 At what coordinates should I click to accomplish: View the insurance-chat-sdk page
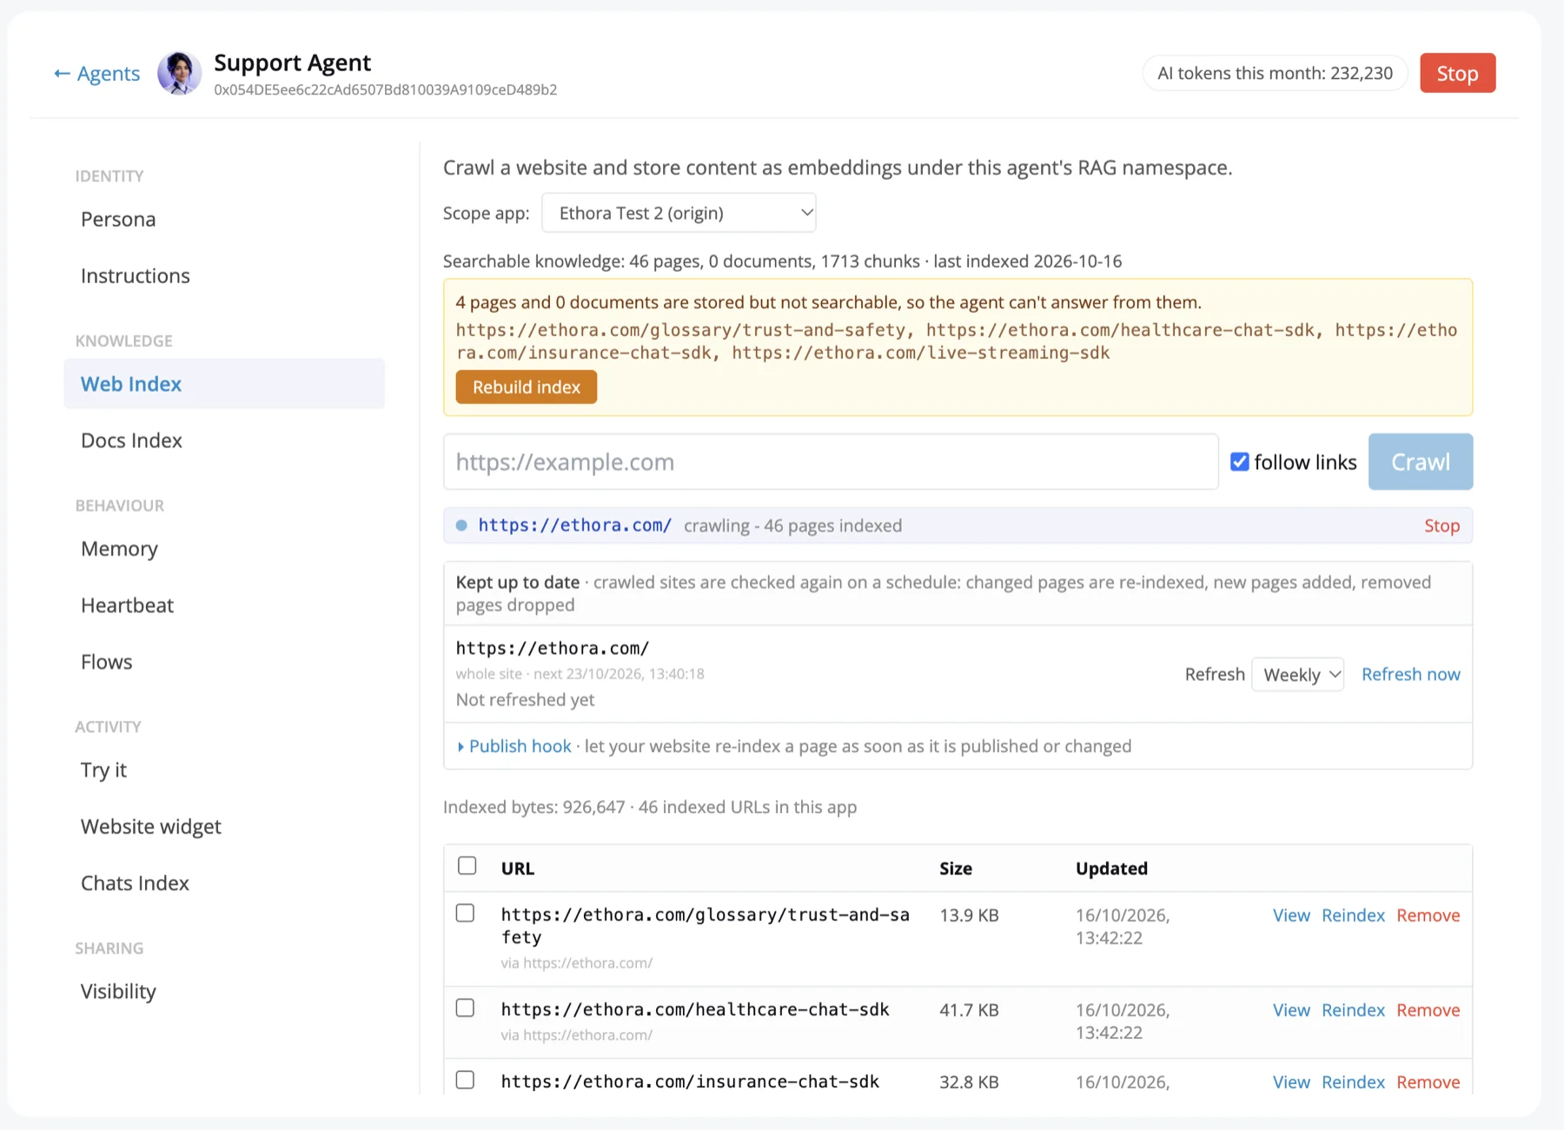[1291, 1082]
